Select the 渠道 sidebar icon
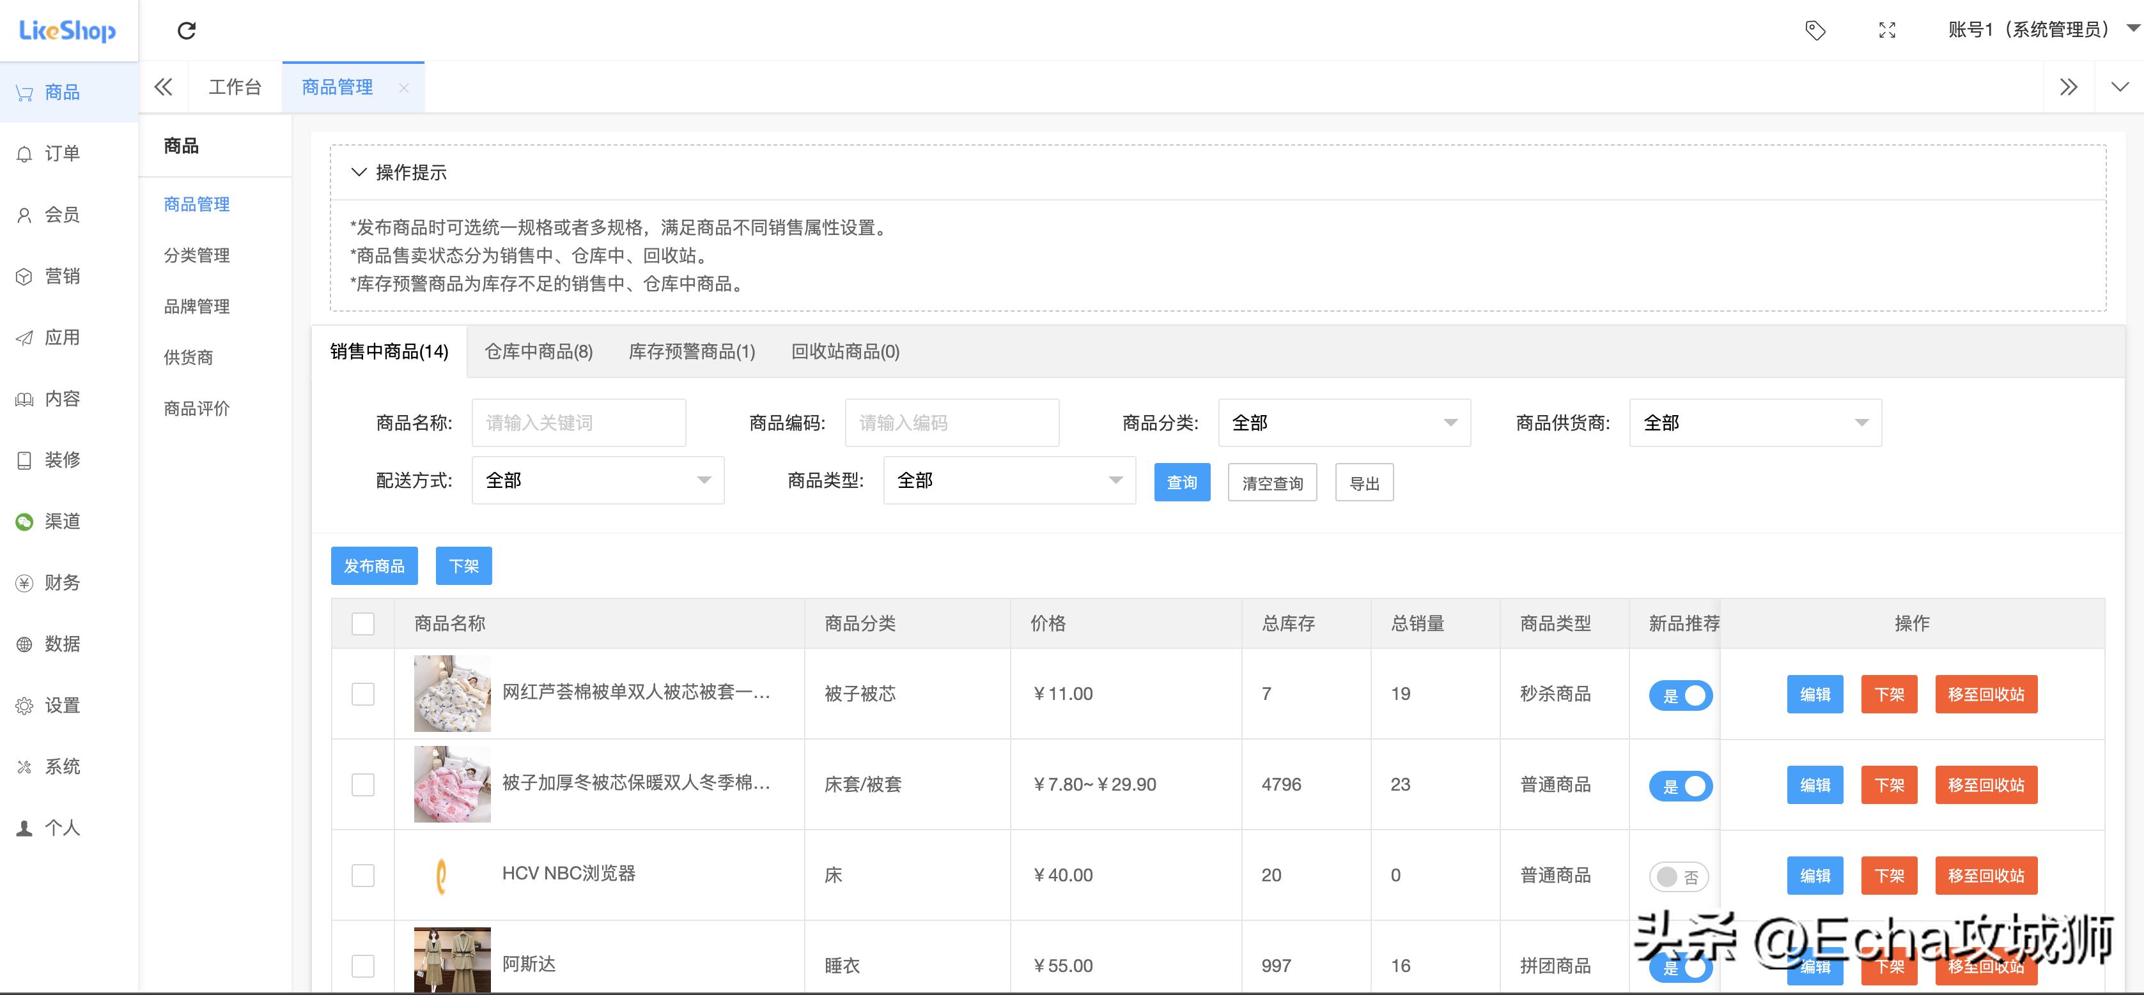 click(x=61, y=521)
